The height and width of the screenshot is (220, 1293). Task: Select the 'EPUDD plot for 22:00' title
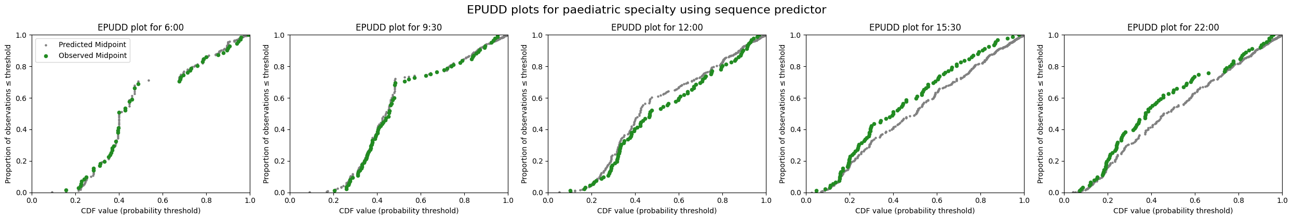(1173, 28)
